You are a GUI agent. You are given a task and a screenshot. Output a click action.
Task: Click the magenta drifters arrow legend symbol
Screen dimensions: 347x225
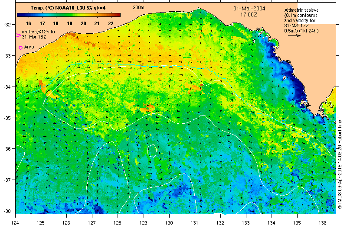coord(19,35)
